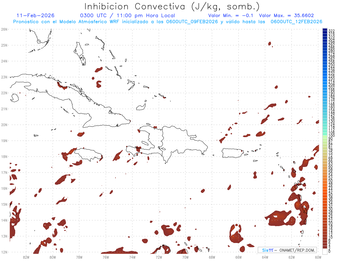Click the title "Inhibicion Convectiva (J/kg, somb.)"
This screenshot has width=338, height=261.
click(172, 7)
